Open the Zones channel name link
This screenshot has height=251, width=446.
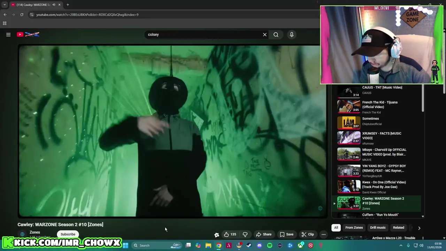coord(35,232)
